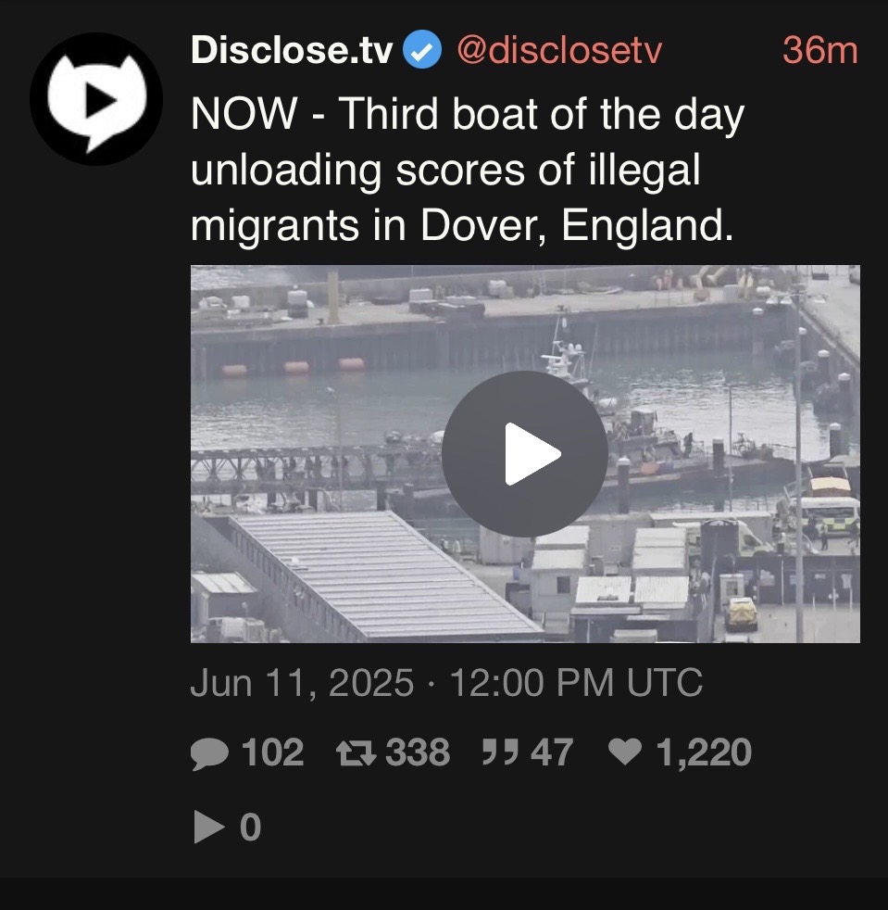888x910 pixels.
Task: Click the small video views triangle icon
Action: (x=208, y=827)
